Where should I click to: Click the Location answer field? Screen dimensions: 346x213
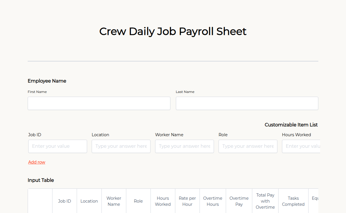tap(121, 146)
